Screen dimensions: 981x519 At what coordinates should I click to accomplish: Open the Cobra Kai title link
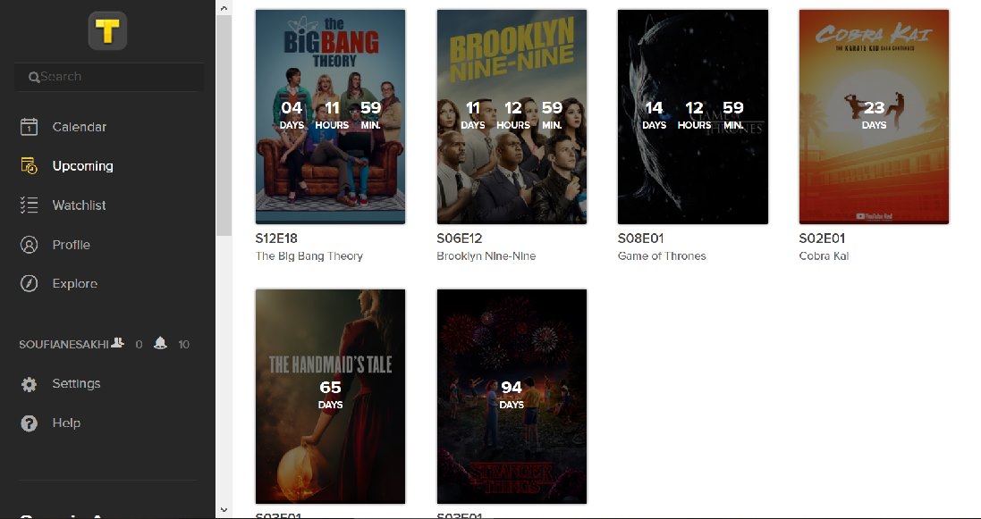pos(824,255)
